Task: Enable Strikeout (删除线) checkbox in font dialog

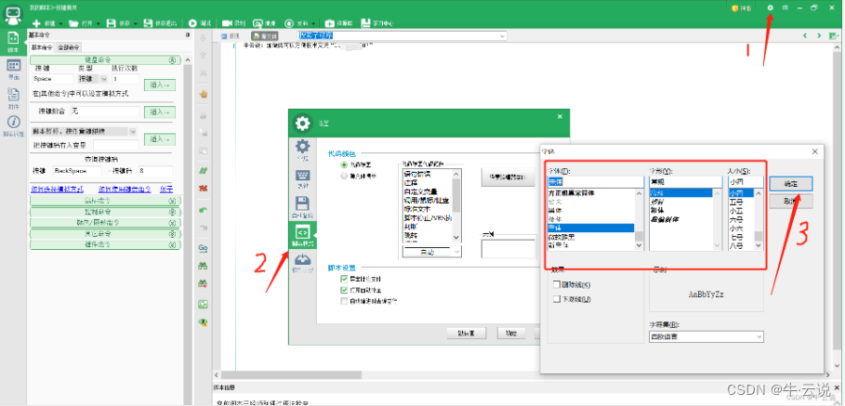Action: point(557,284)
